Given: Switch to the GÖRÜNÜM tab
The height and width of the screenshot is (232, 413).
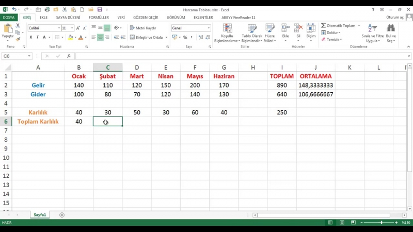Looking at the screenshot, I should click(176, 18).
